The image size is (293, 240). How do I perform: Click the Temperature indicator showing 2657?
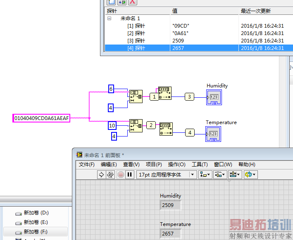(x=171, y=233)
